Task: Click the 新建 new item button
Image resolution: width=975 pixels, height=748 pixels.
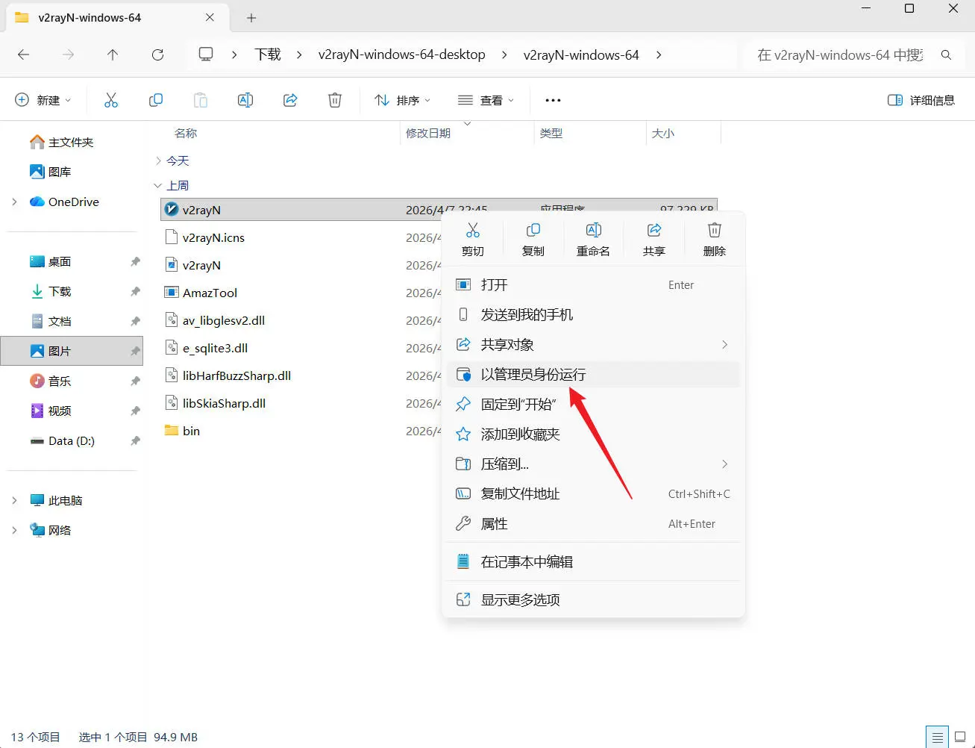Action: tap(43, 100)
